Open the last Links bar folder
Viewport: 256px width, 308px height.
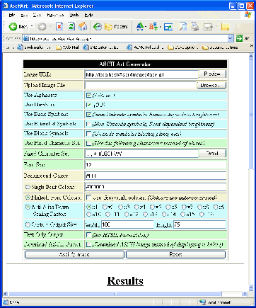pos(220,47)
